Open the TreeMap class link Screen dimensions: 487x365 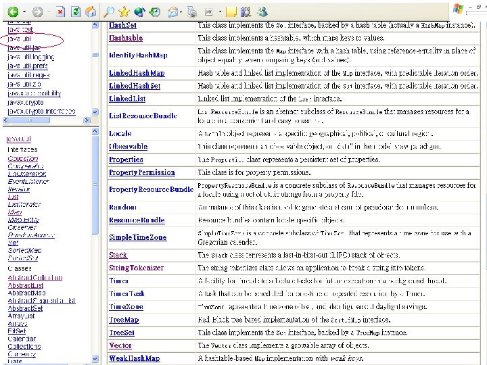click(124, 320)
